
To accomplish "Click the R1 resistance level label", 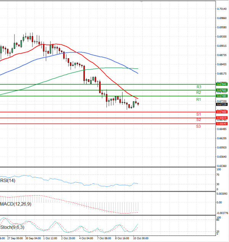I will pyautogui.click(x=198, y=99).
